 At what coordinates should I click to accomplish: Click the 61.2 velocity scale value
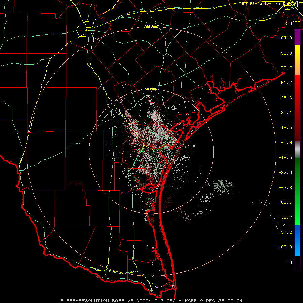point(287,83)
